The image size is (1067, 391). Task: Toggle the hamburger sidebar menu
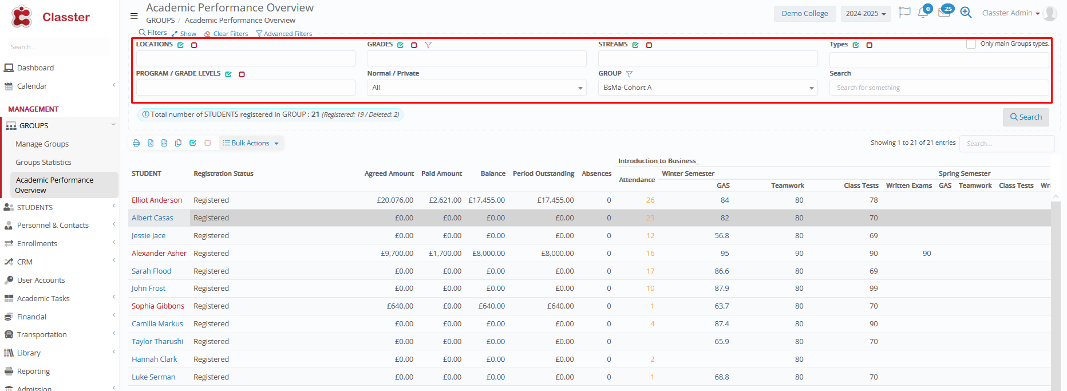[134, 16]
